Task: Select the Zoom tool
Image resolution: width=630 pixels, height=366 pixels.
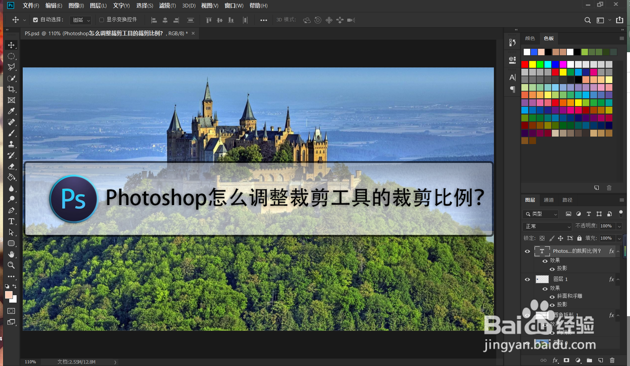Action: click(11, 265)
